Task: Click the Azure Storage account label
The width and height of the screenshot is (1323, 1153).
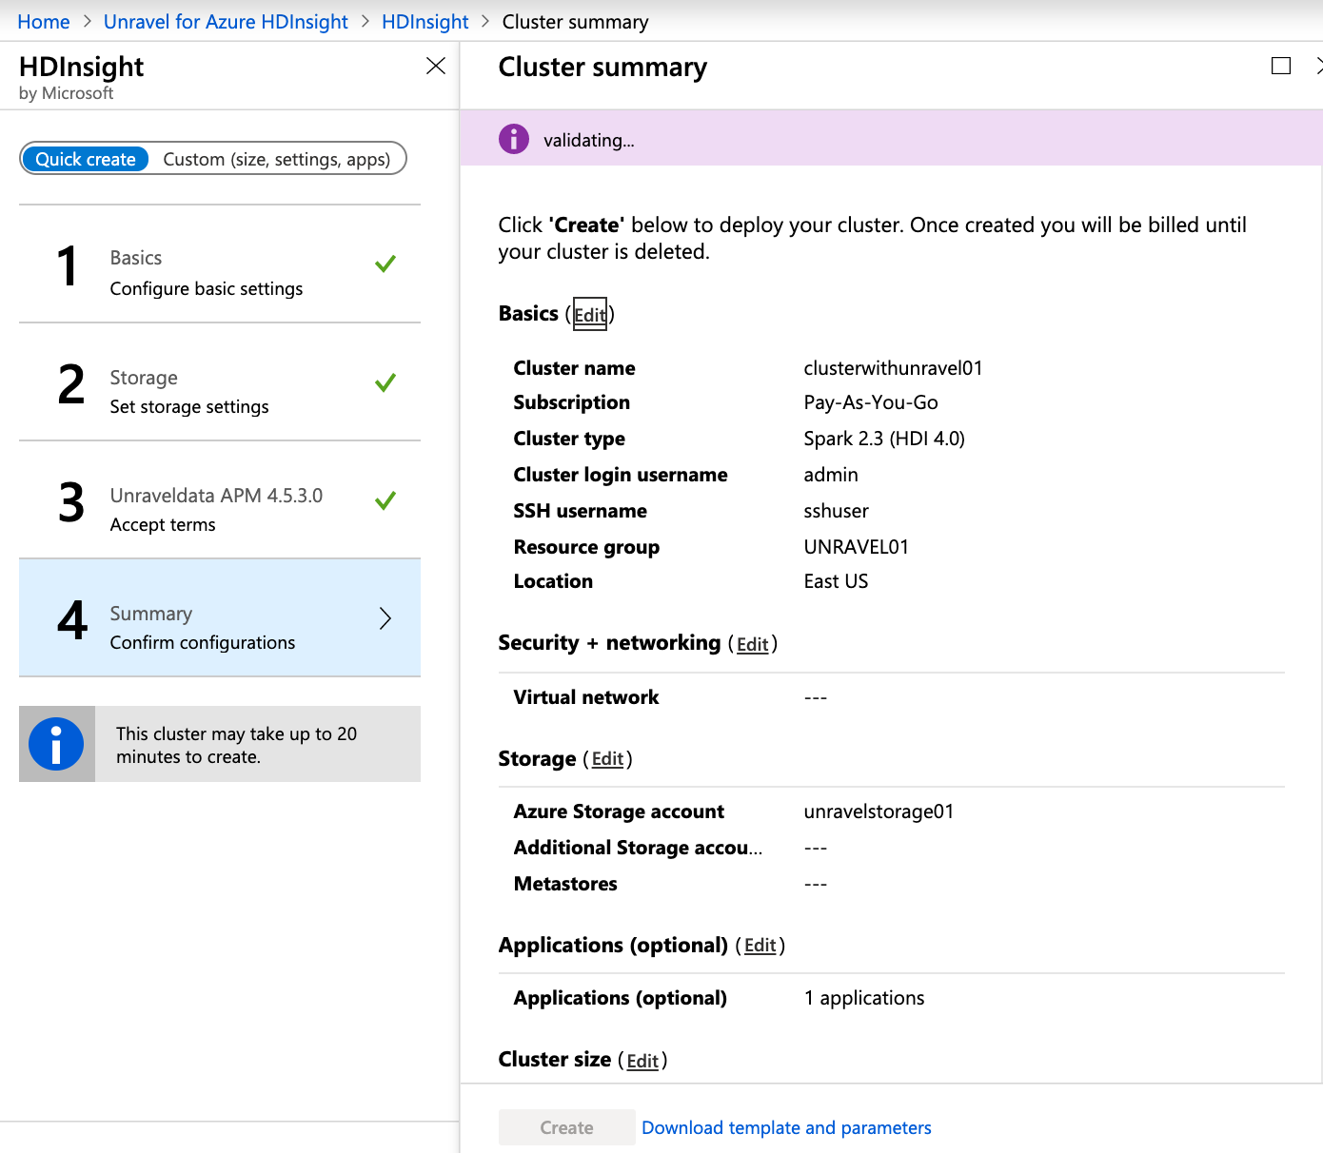Action: (x=619, y=811)
